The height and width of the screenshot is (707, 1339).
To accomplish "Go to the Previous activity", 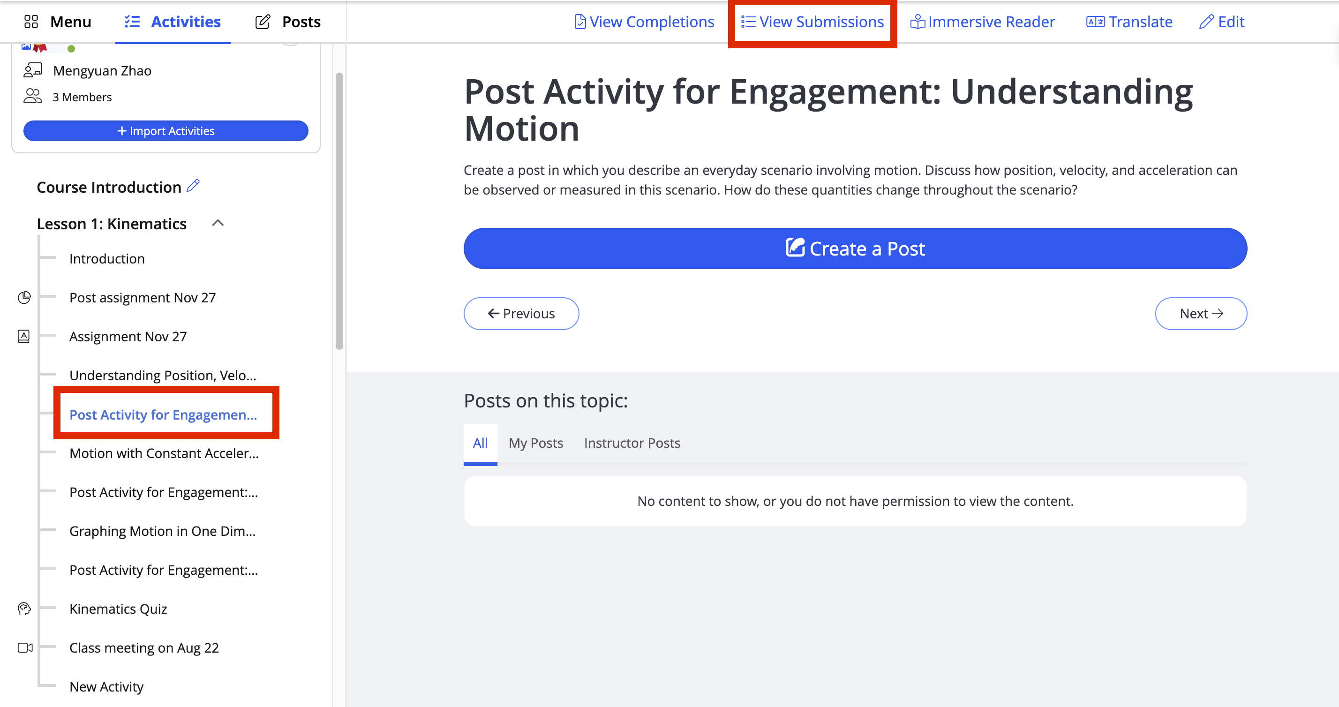I will (x=521, y=314).
